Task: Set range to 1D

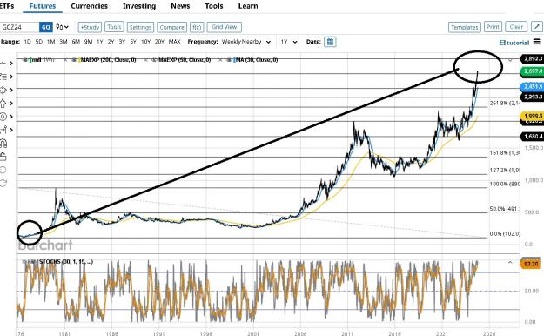Action: click(27, 42)
